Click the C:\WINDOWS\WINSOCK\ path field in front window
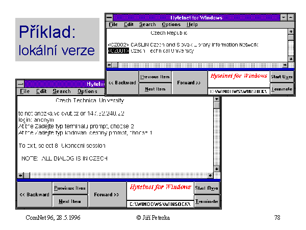This screenshot has height=230, width=306. point(239,91)
